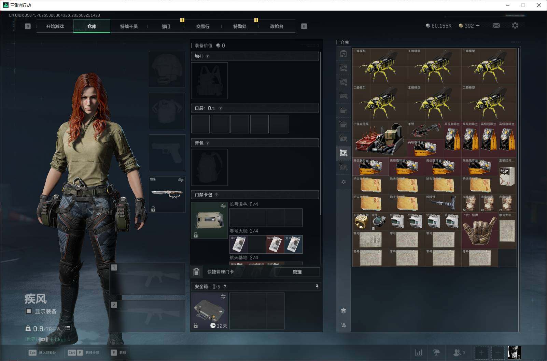
Task: Click the Ctrl F 转移全部 button
Action: point(84,353)
